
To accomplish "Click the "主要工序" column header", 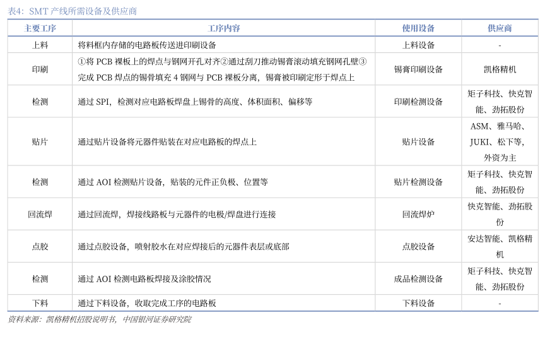I will tap(40, 28).
